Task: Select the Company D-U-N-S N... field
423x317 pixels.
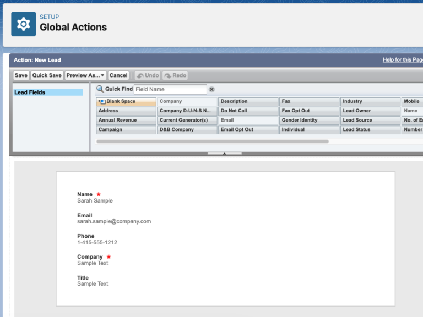Action: coord(187,111)
